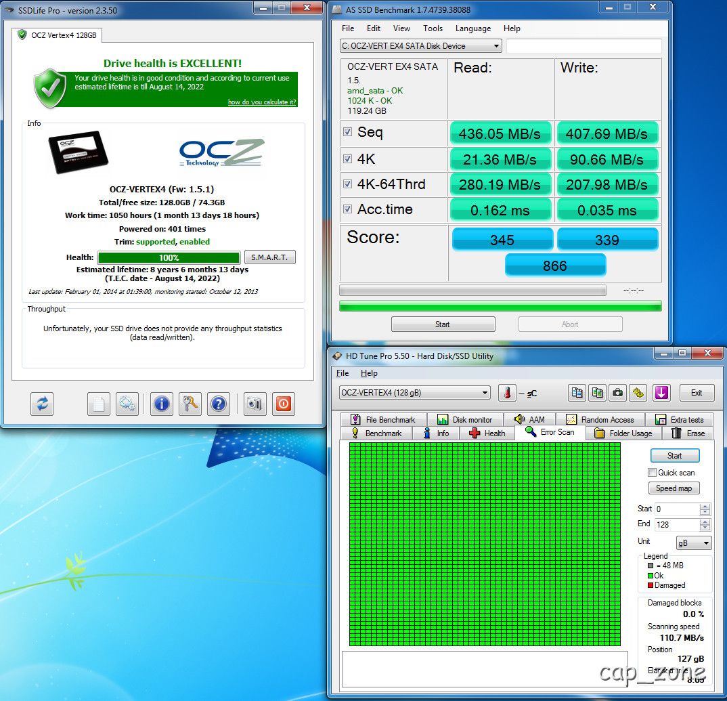
Task: Click the camera screenshot icon in SSDLife
Action: [x=255, y=404]
